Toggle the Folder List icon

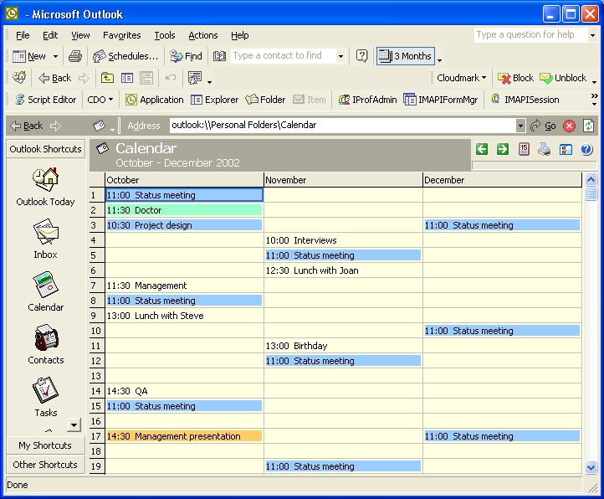[127, 78]
